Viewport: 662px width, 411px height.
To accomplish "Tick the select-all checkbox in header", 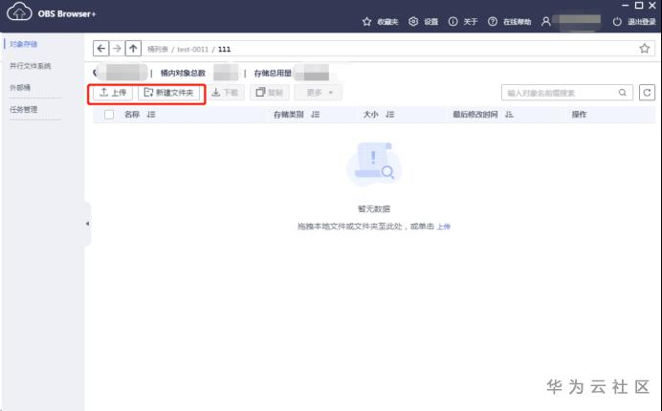I will 109,115.
